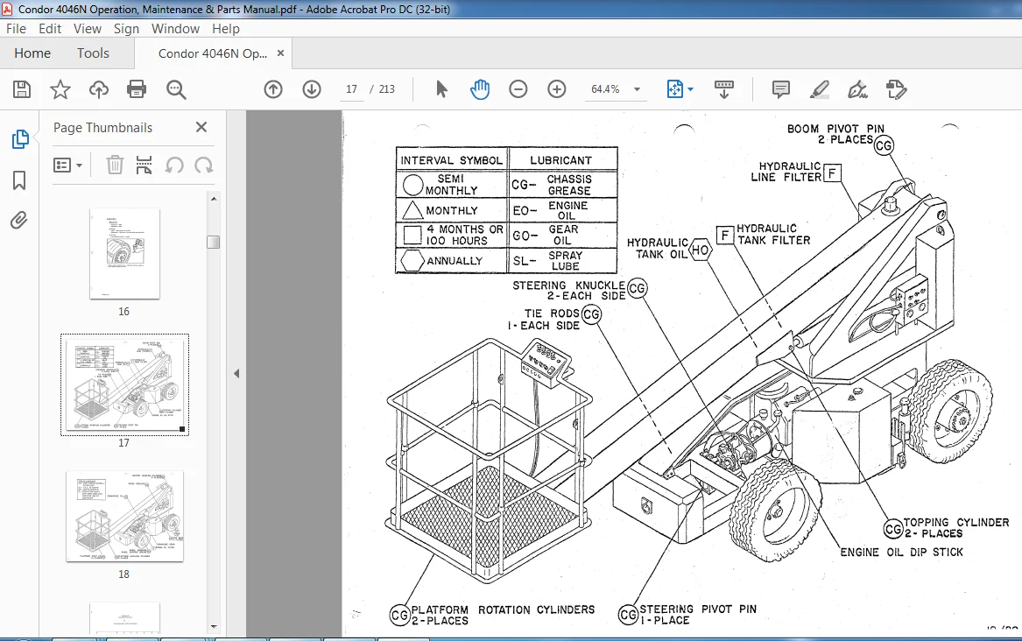Collapse the navigation pane arrow
Image resolution: width=1022 pixels, height=641 pixels.
[x=236, y=374]
